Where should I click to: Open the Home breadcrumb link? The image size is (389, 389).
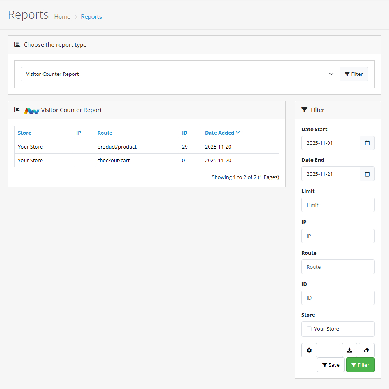pos(62,16)
